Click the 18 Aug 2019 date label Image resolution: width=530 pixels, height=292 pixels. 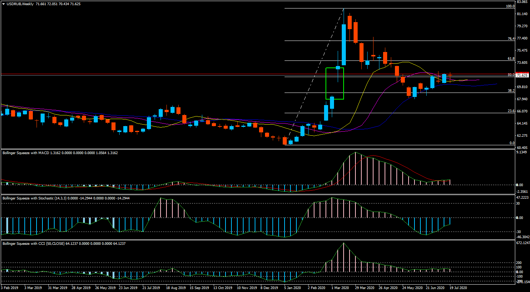click(176, 287)
